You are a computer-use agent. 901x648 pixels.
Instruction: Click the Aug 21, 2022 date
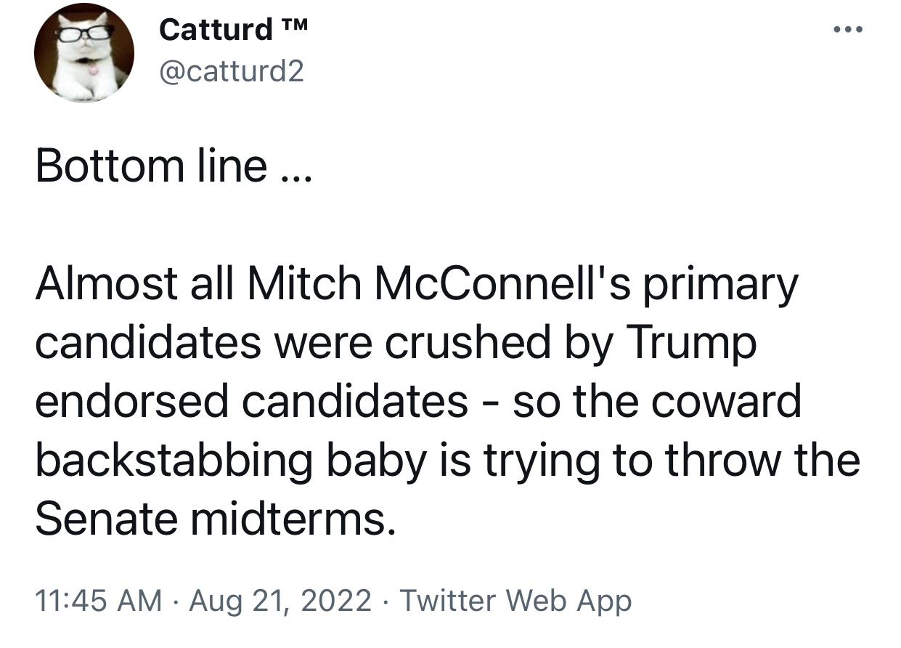coord(281,601)
